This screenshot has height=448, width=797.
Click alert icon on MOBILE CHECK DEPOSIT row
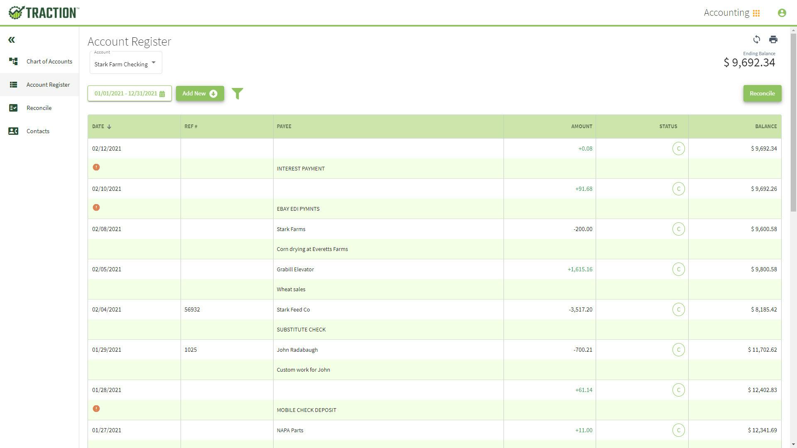click(96, 409)
